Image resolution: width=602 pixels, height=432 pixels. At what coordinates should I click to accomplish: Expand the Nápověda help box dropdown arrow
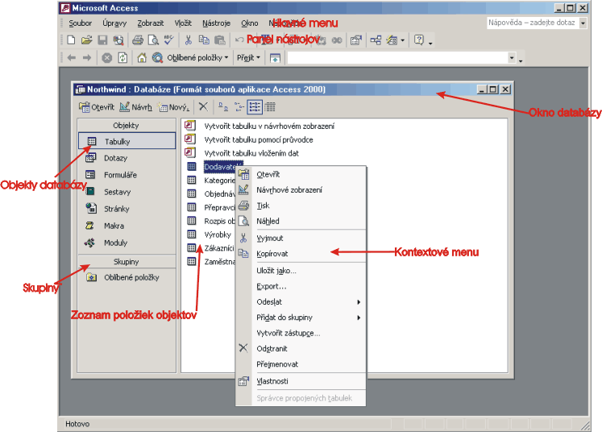pyautogui.click(x=583, y=23)
